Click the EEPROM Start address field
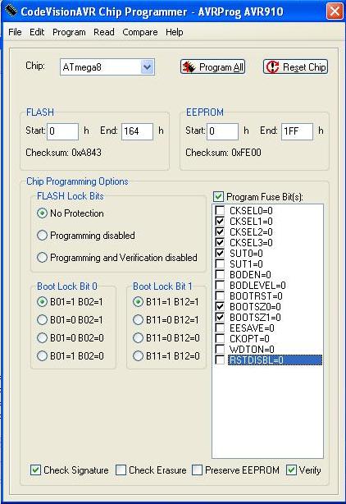Viewport: 346px width, 504px height. 222,131
